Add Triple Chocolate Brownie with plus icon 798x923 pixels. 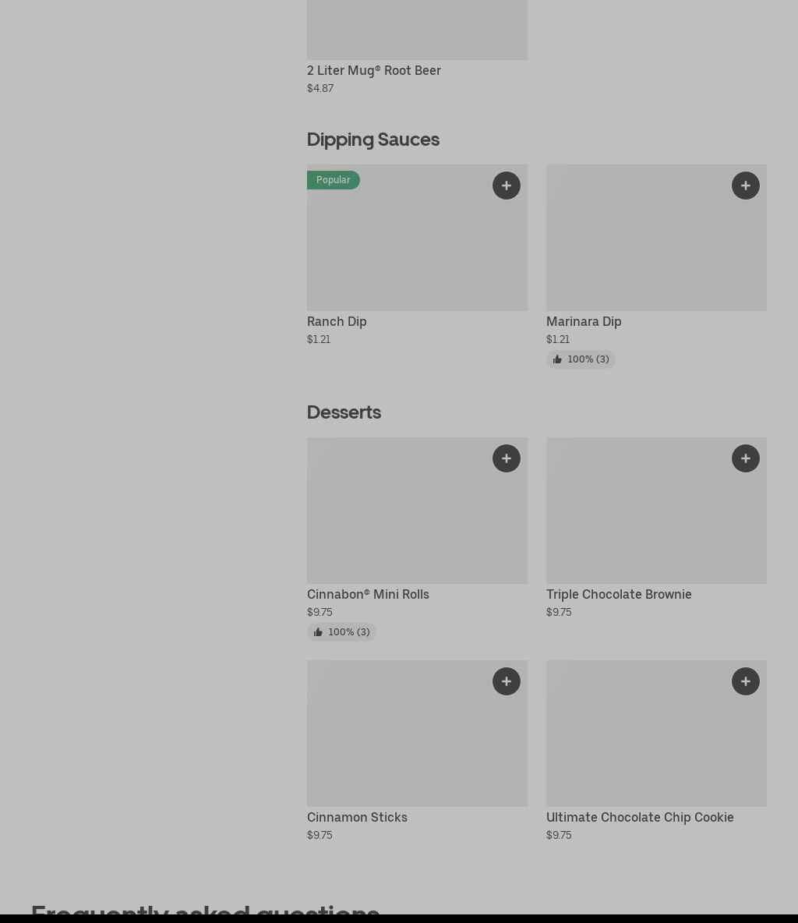(x=745, y=458)
